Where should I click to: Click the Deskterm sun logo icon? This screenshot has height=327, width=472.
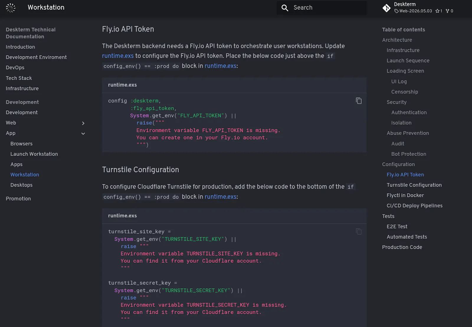pyautogui.click(x=11, y=8)
